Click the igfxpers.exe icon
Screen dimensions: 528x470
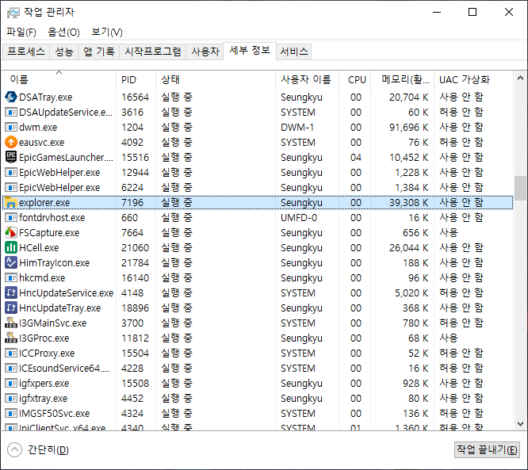pyautogui.click(x=11, y=383)
